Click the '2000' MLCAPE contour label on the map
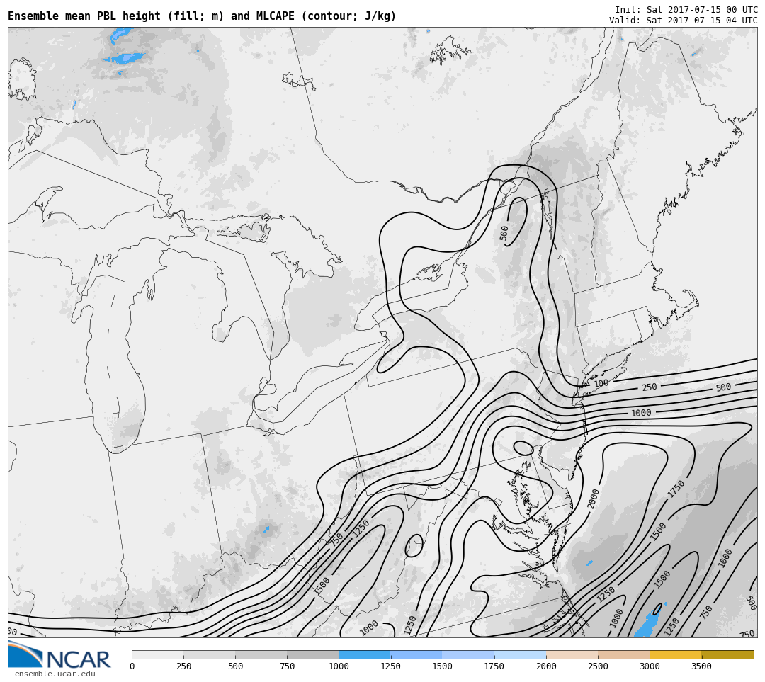Image resolution: width=765 pixels, height=682 pixels. click(x=594, y=499)
